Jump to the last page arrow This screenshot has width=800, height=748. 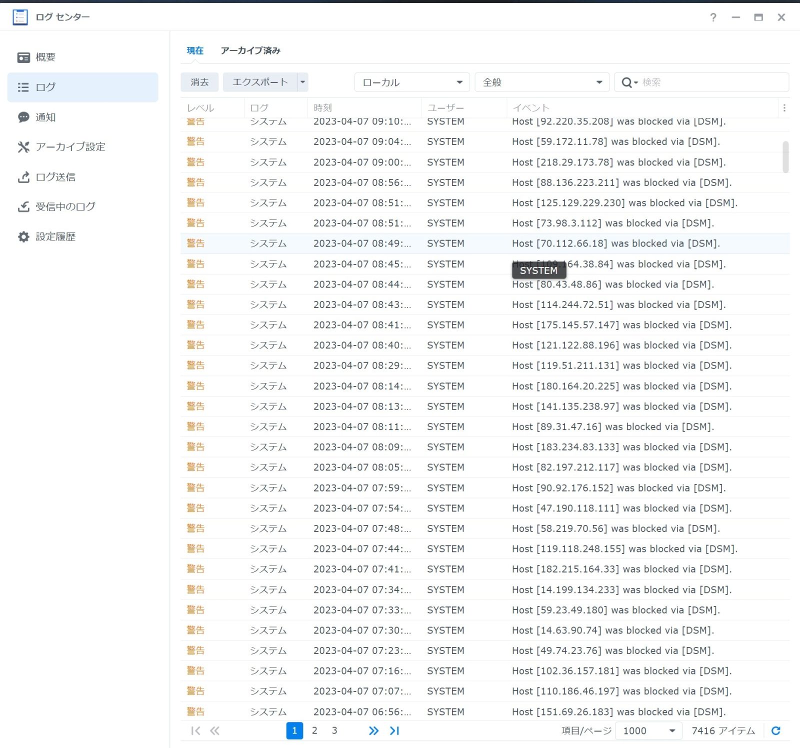coord(394,730)
